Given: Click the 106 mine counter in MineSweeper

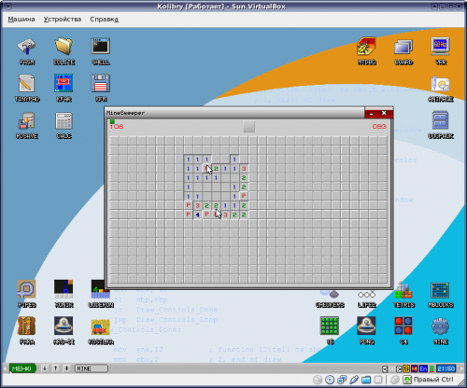Looking at the screenshot, I should 117,126.
